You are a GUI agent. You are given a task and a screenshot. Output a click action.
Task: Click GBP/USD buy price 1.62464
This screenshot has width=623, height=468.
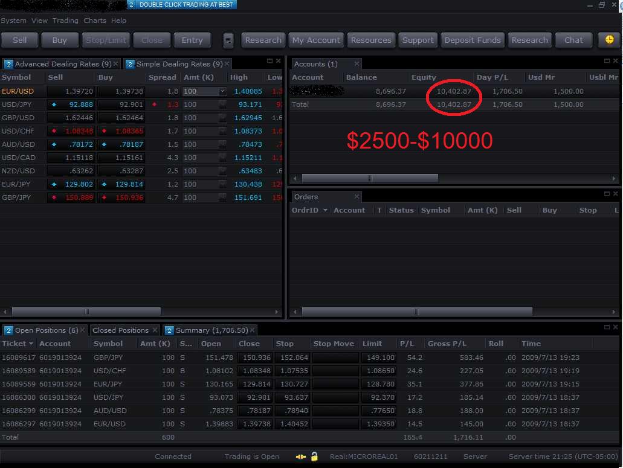(x=121, y=118)
